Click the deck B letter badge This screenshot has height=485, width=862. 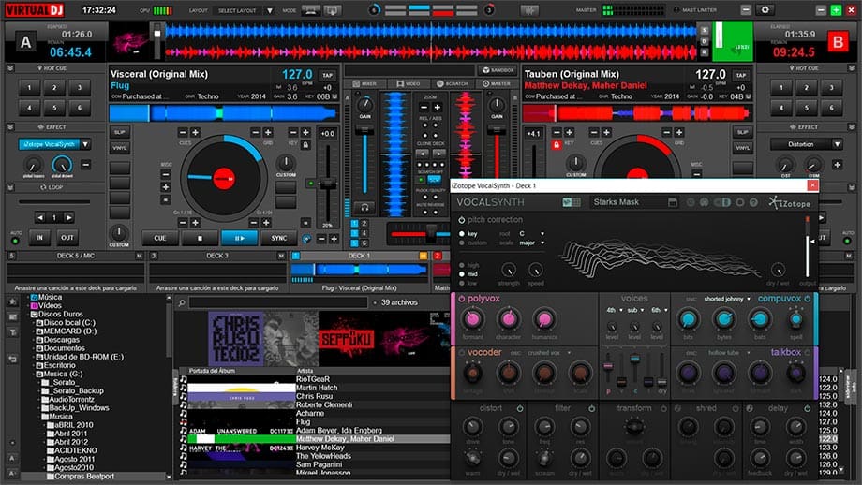[x=838, y=42]
